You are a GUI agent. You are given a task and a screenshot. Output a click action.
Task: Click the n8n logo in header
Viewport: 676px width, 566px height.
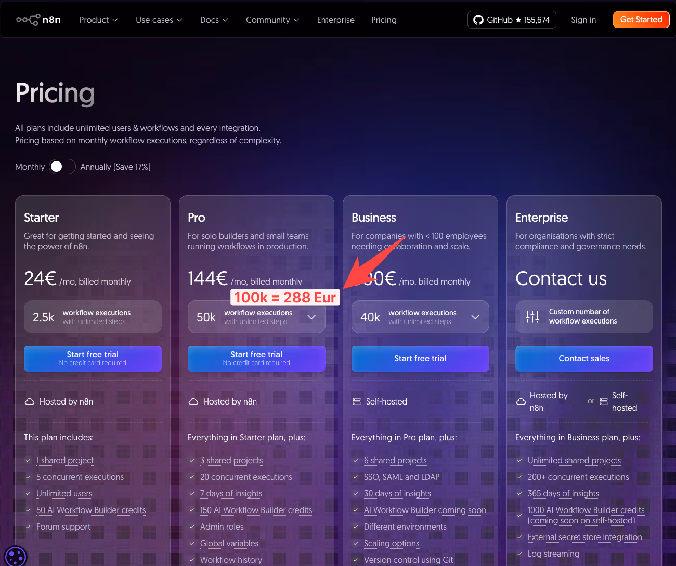click(38, 20)
